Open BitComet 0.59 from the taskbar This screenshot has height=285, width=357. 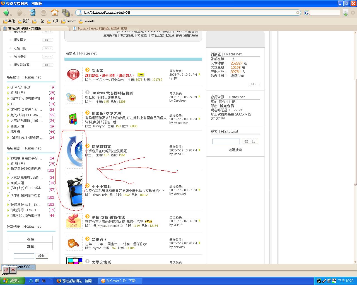click(x=120, y=281)
